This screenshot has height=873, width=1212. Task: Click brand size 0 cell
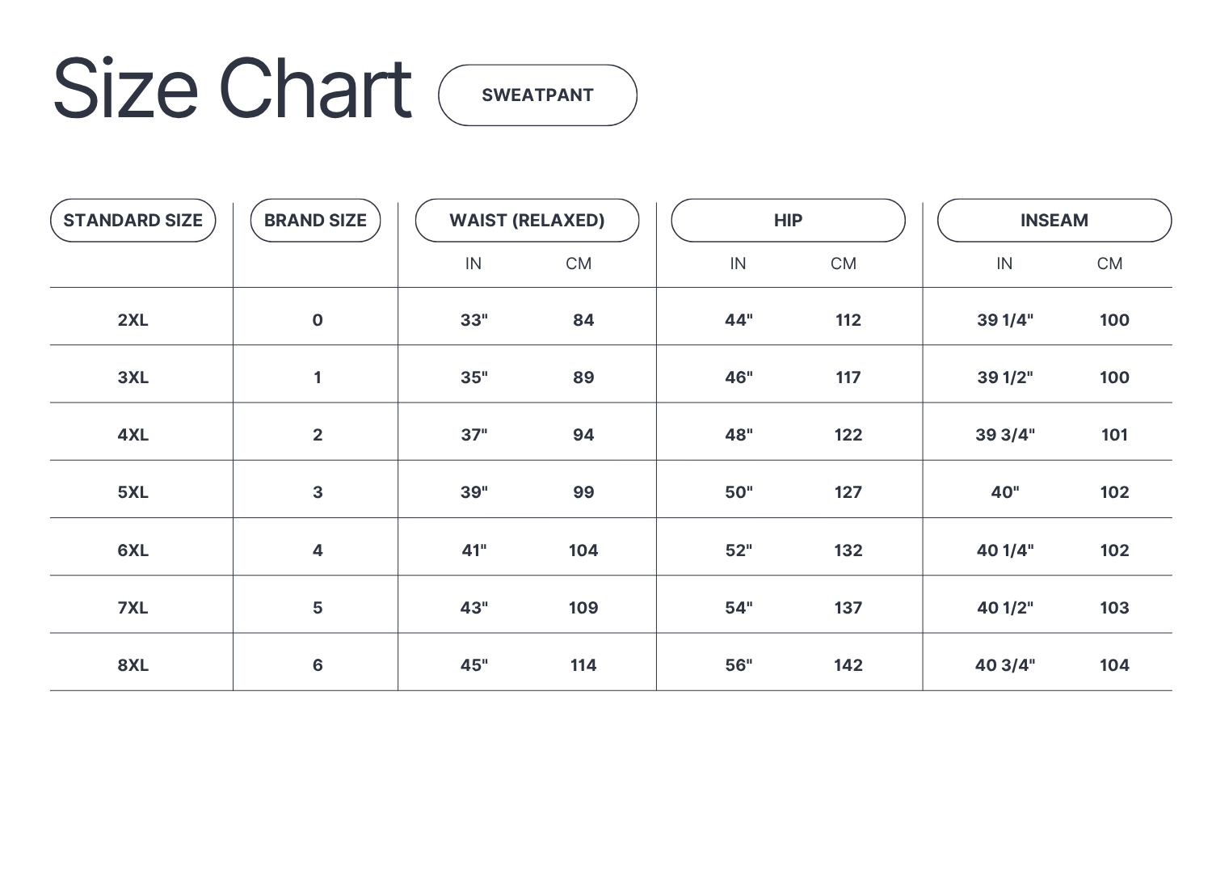(x=318, y=320)
